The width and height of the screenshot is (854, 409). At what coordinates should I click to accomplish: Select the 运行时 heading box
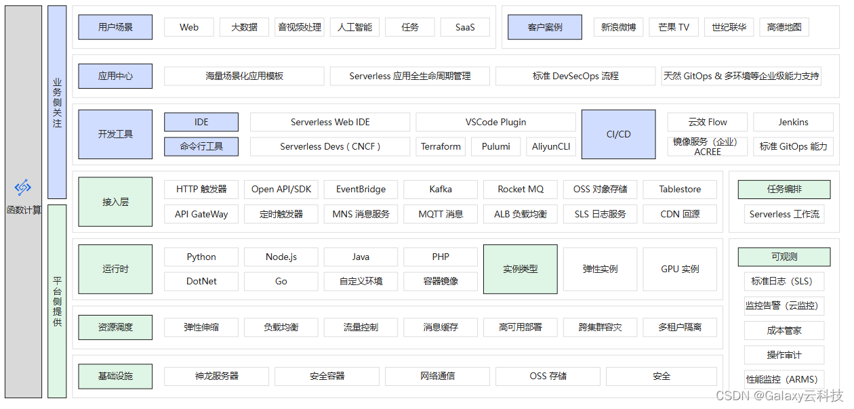point(115,269)
